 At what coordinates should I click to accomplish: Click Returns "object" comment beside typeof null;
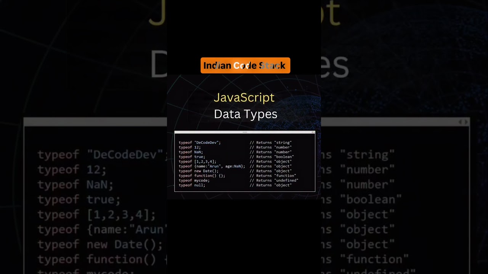[x=271, y=185]
